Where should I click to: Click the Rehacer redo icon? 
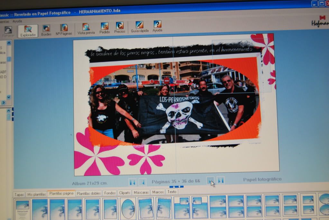pos(8,32)
